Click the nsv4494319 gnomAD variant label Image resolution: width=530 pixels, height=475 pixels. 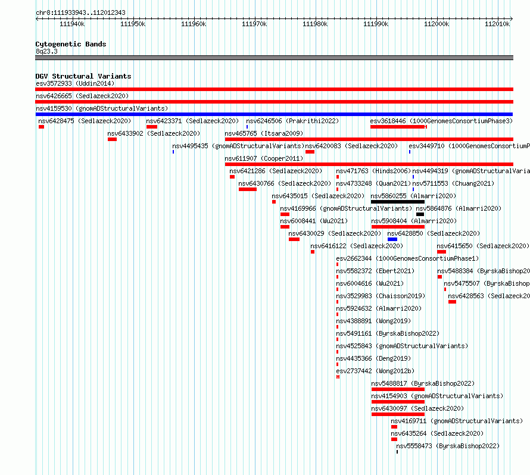471,171
